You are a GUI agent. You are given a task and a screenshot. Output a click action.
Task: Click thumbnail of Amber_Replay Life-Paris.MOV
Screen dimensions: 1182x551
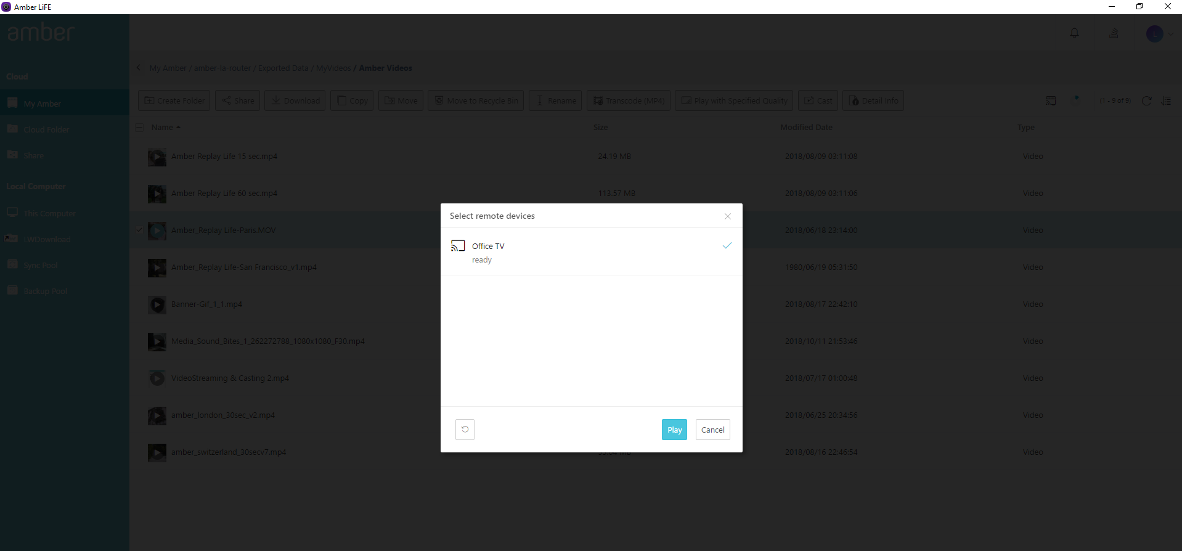[157, 231]
